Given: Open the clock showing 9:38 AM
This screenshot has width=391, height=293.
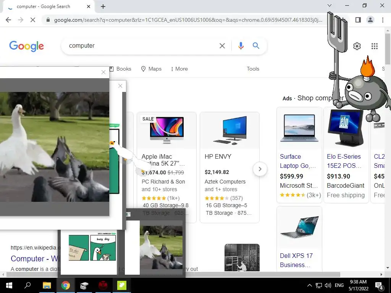Looking at the screenshot, I should point(358,285).
